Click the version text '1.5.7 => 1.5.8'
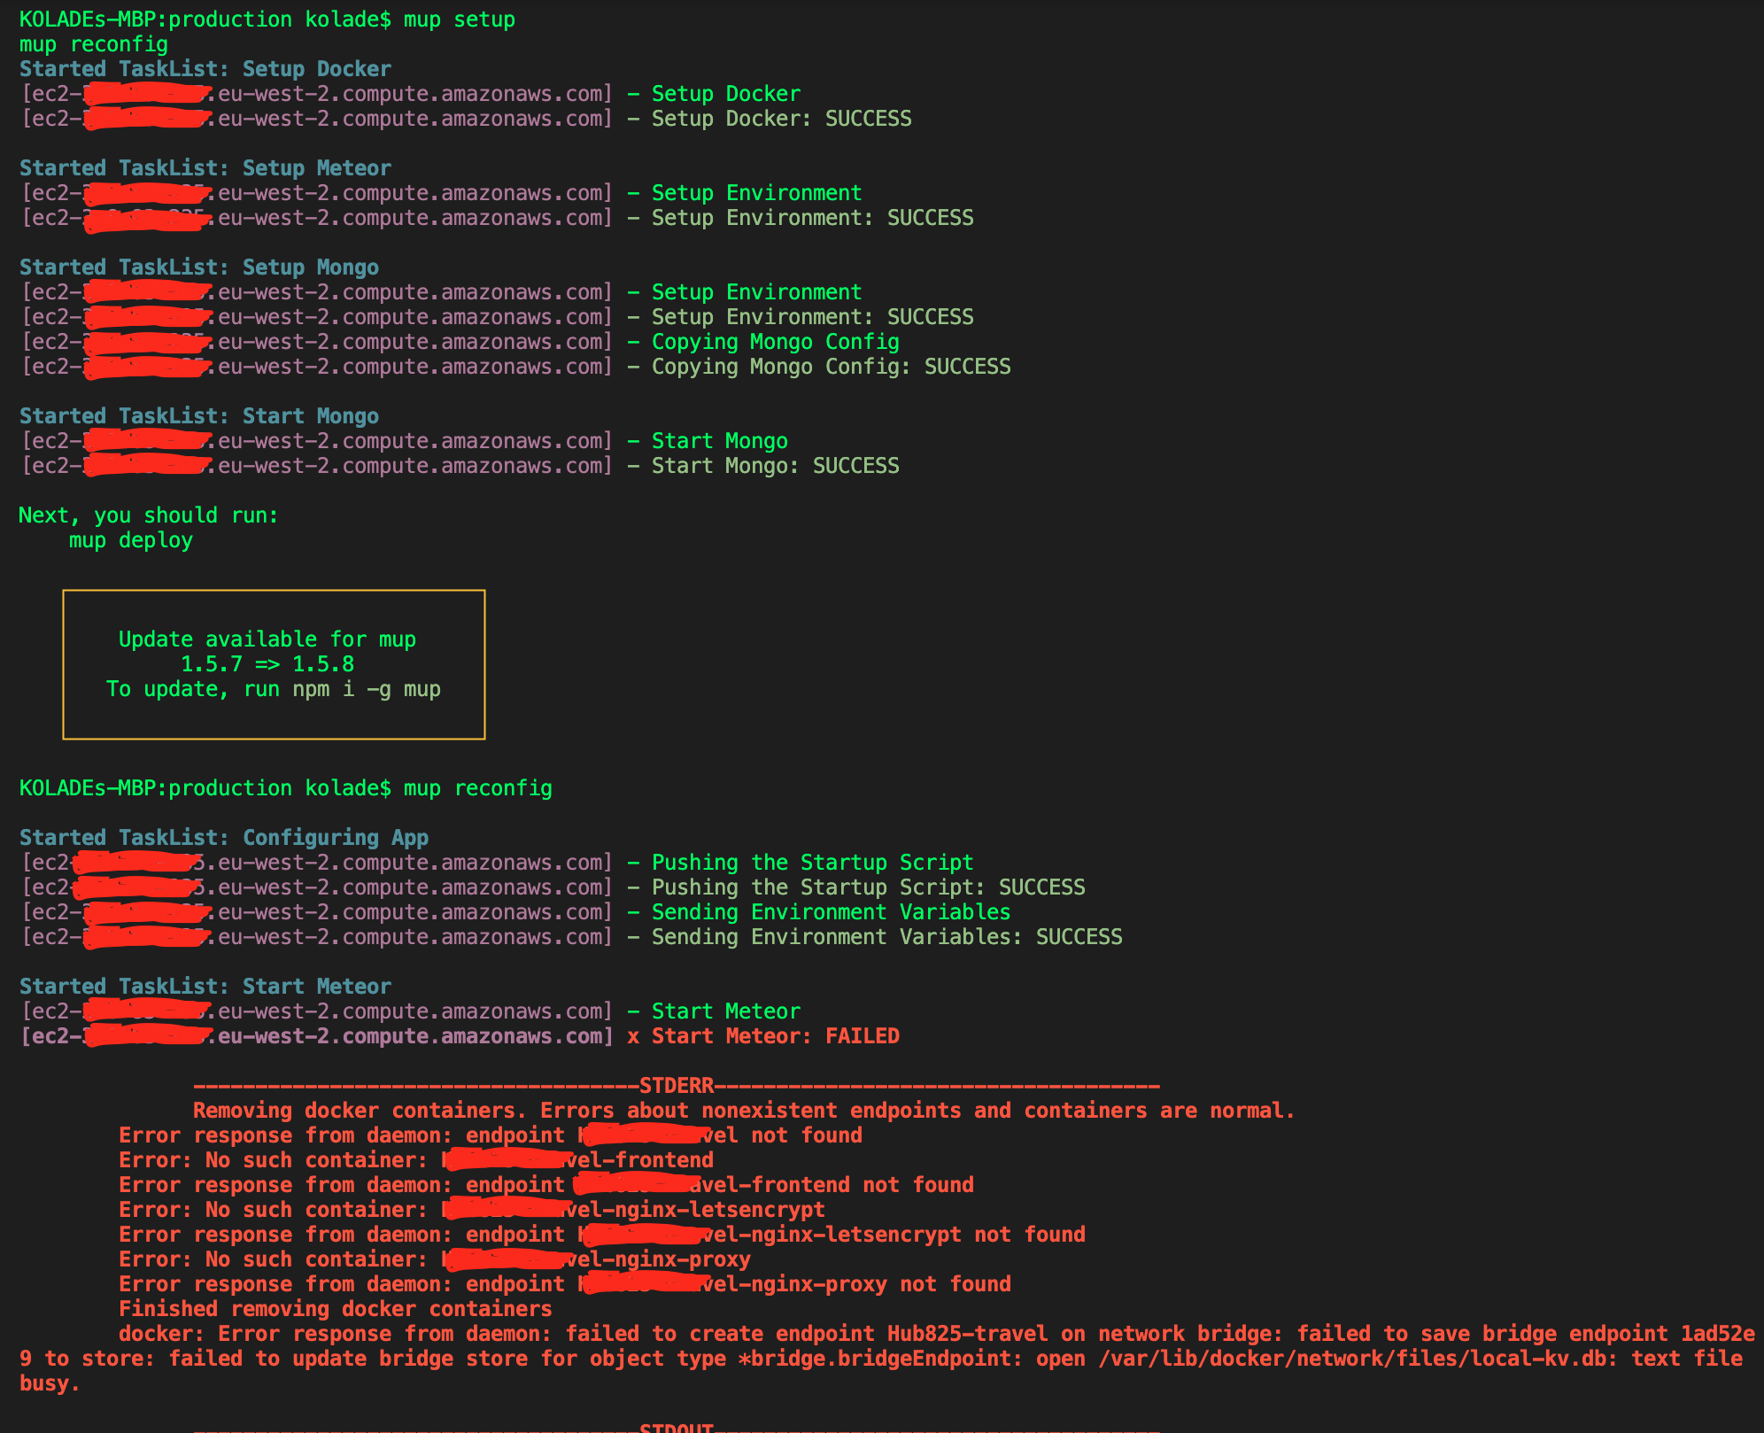 click(x=267, y=664)
